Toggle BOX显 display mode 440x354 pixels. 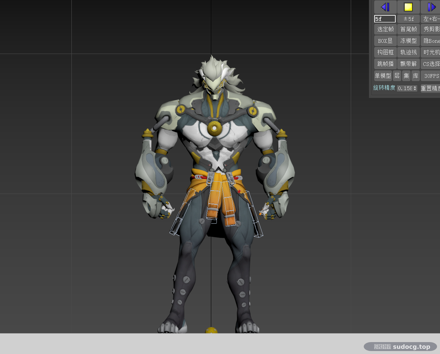[385, 41]
